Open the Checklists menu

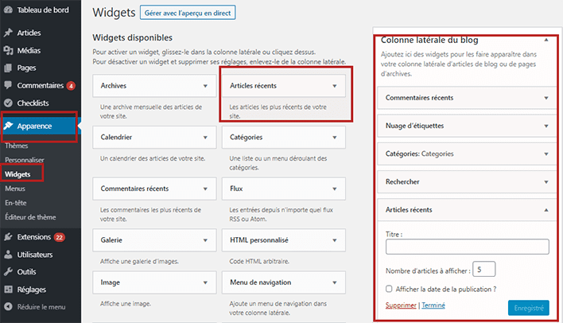tap(33, 103)
